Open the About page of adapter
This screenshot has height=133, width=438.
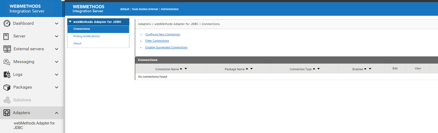pos(77,43)
